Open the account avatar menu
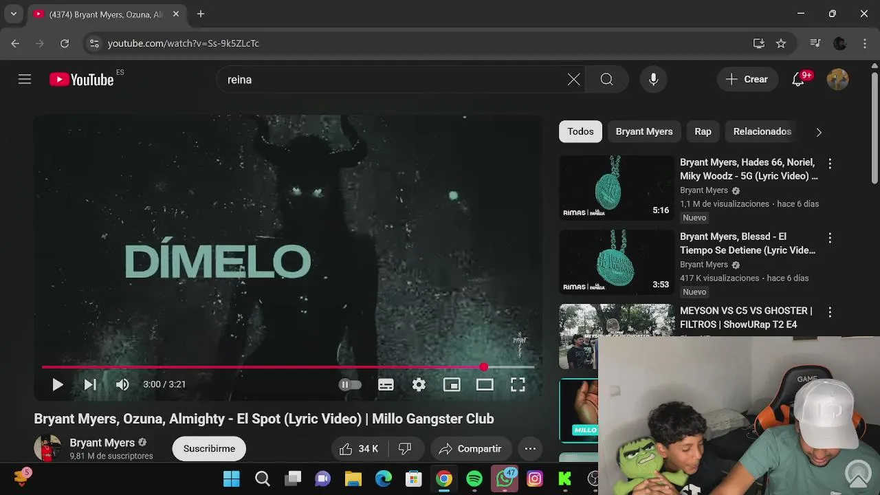Image resolution: width=880 pixels, height=495 pixels. pos(837,80)
